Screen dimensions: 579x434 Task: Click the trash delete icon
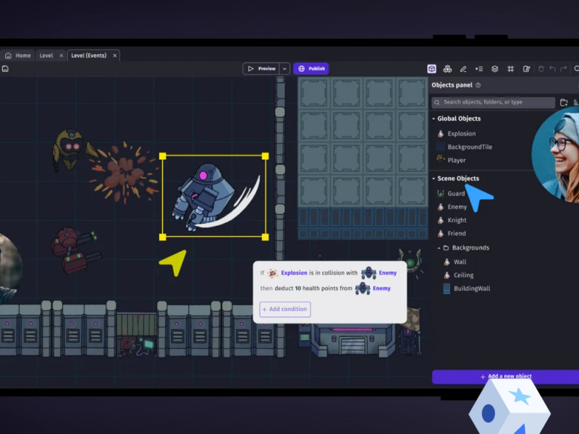(x=541, y=69)
